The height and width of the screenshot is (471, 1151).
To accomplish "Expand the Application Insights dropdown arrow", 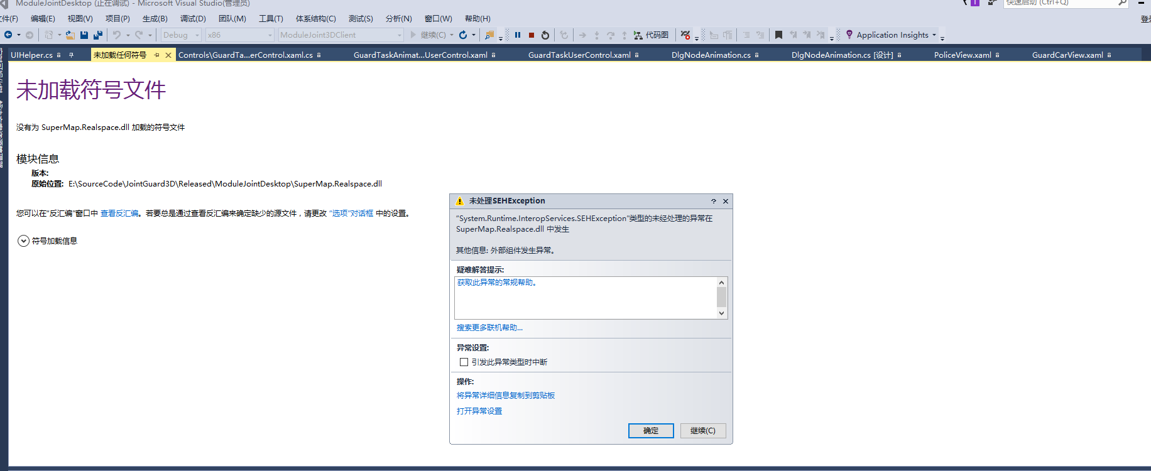I will click(934, 35).
